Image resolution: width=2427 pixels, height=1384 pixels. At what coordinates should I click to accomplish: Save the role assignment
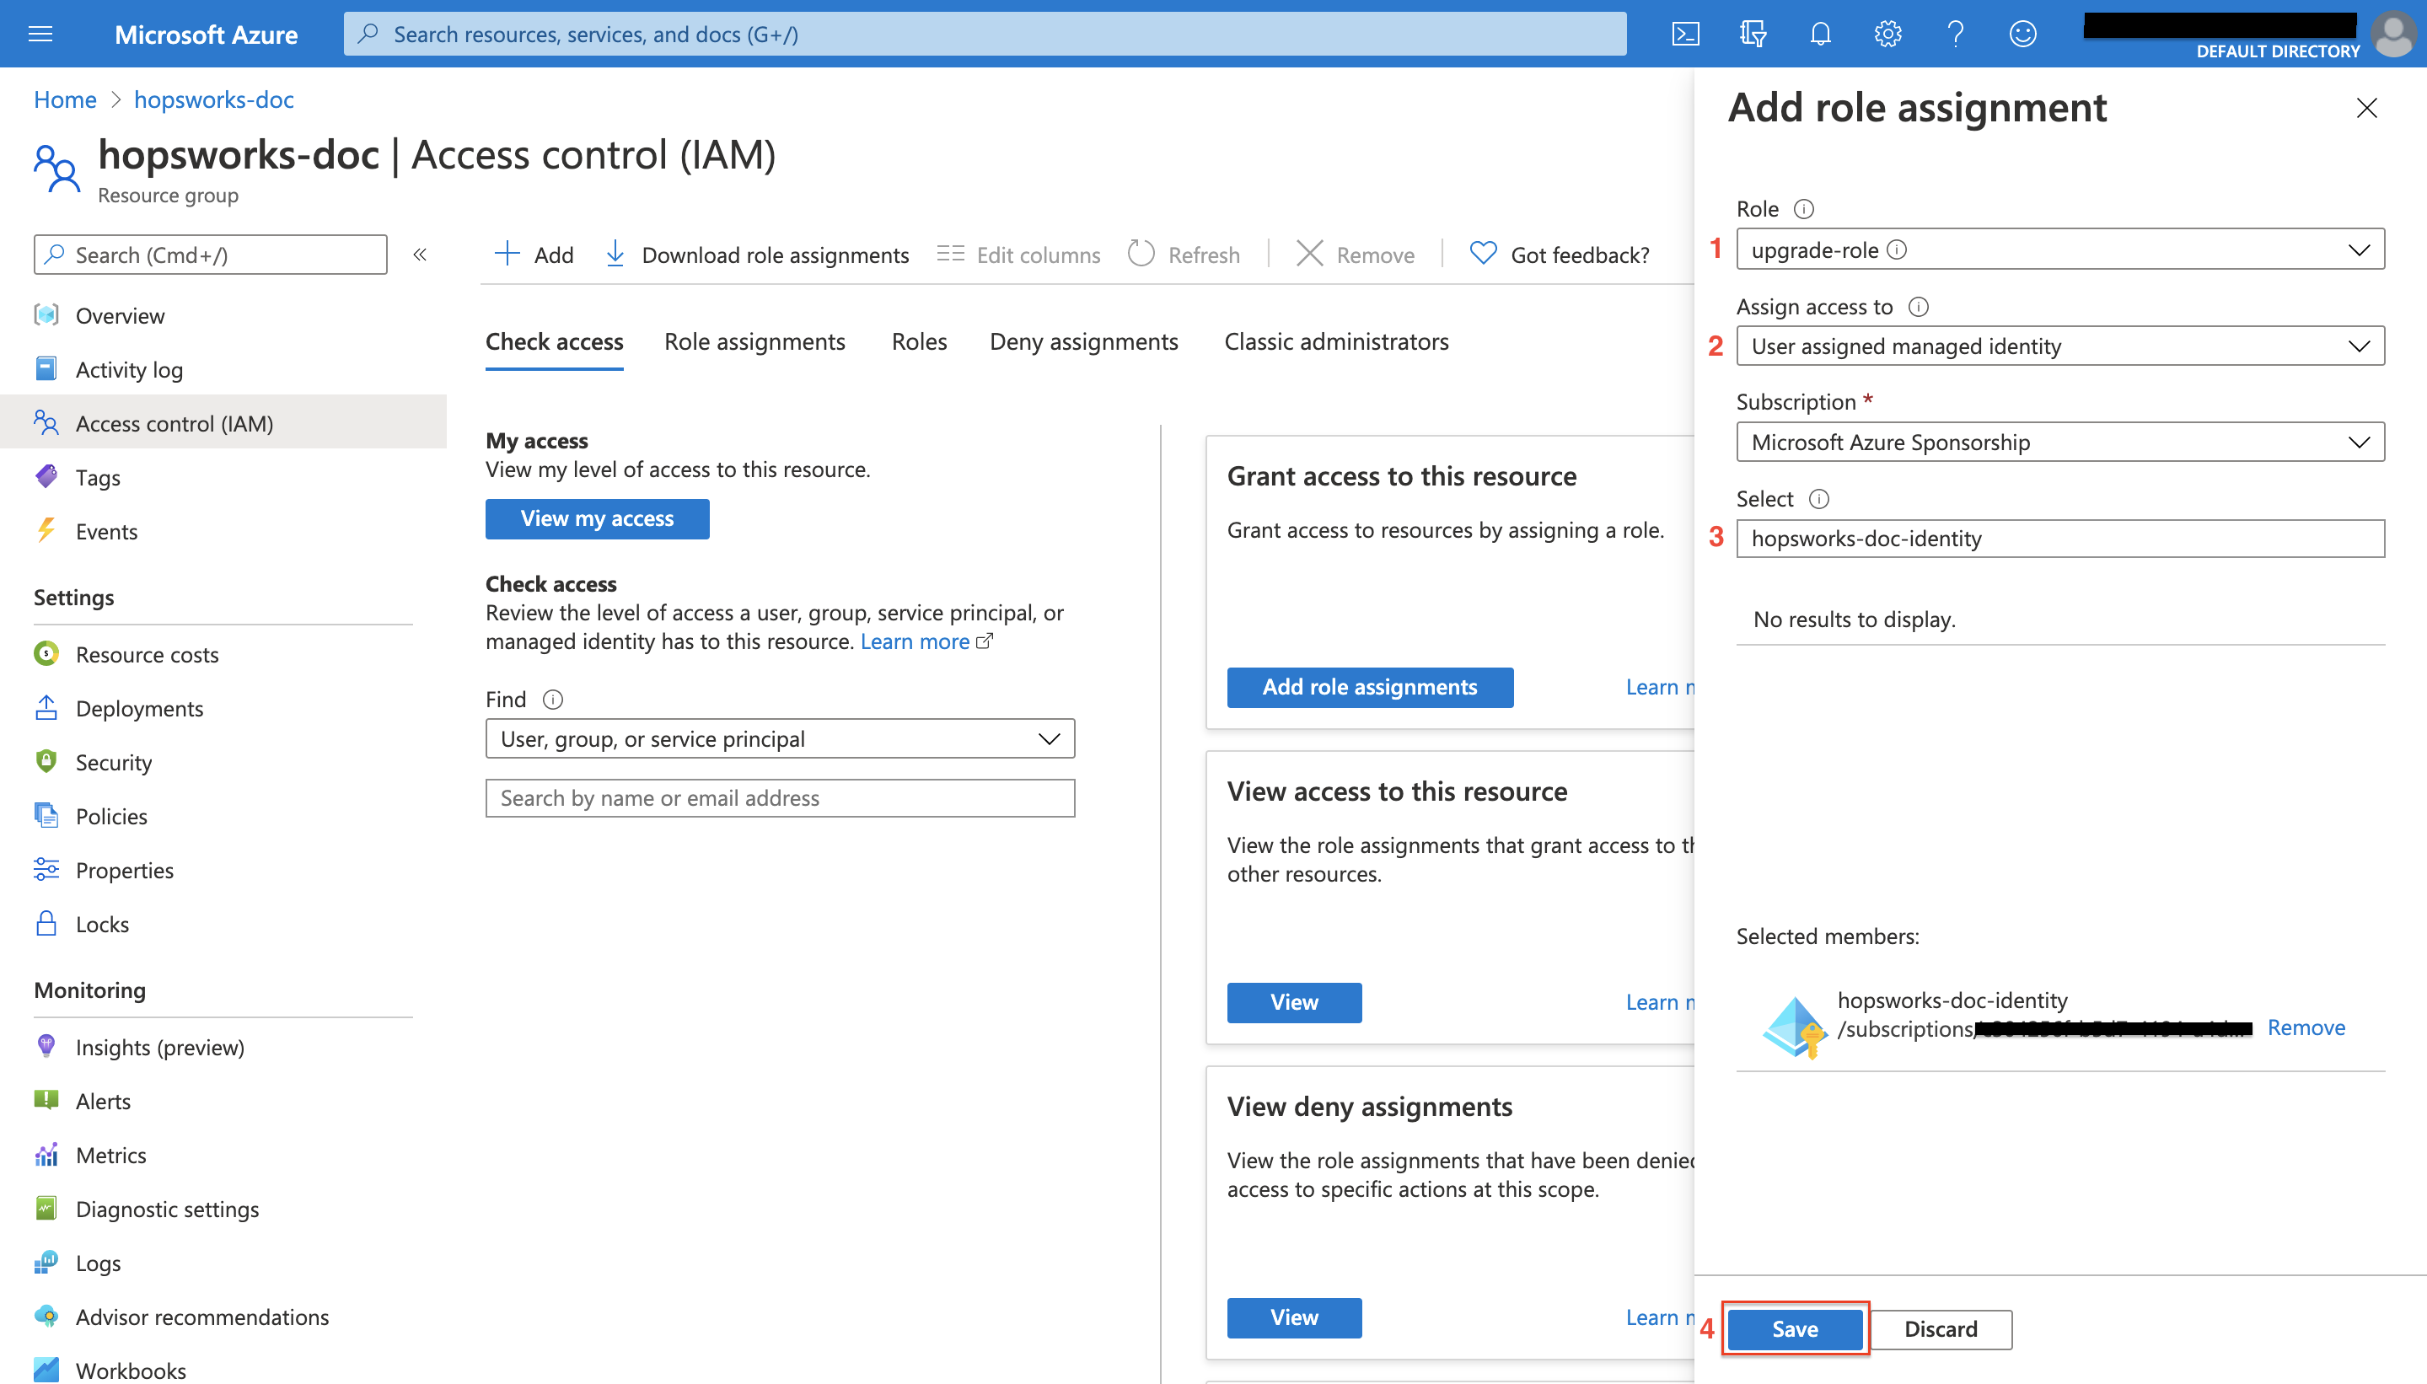[1794, 1328]
